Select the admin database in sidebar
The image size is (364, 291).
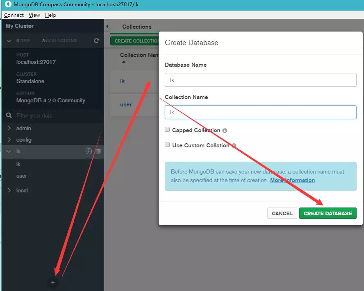(23, 128)
